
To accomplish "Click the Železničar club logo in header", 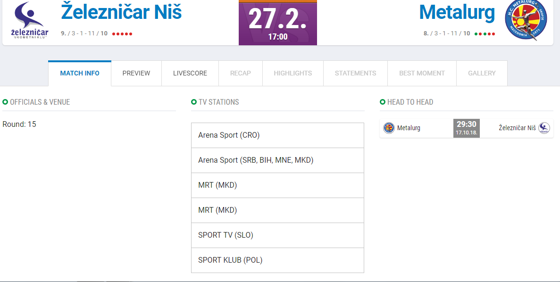I will pyautogui.click(x=30, y=20).
